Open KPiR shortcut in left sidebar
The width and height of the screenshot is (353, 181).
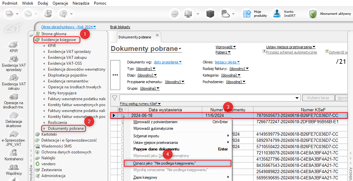pyautogui.click(x=13, y=45)
